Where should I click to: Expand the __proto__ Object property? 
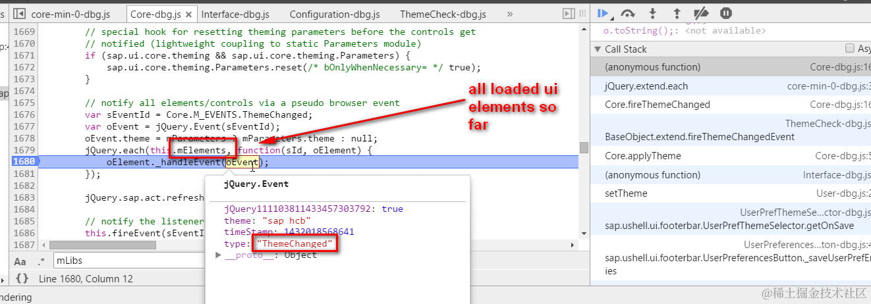[219, 255]
